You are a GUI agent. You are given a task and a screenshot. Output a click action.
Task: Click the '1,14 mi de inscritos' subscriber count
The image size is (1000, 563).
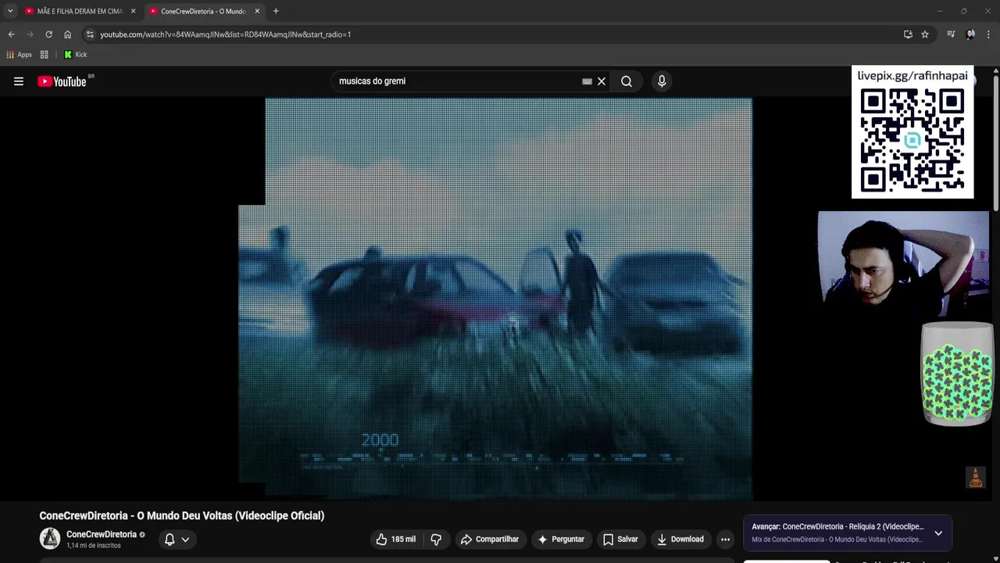[94, 546]
